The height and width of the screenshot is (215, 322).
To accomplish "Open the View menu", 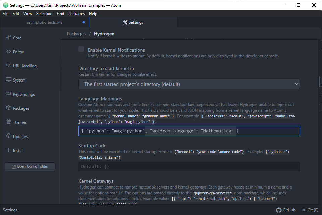I will 28,14.
